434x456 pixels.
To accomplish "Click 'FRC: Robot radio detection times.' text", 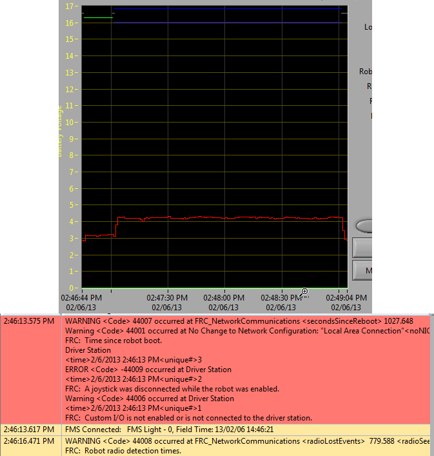I will tap(123, 451).
